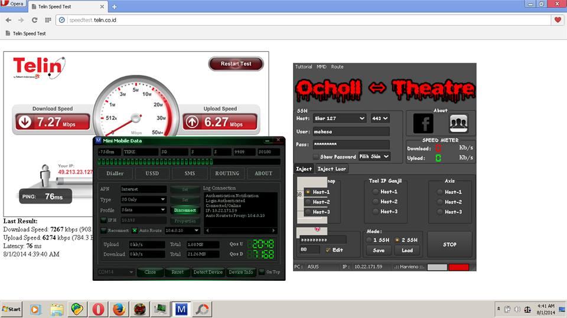Screen dimensions: 567x318
Task: Click the grey swatch in status bar
Action: point(437,267)
